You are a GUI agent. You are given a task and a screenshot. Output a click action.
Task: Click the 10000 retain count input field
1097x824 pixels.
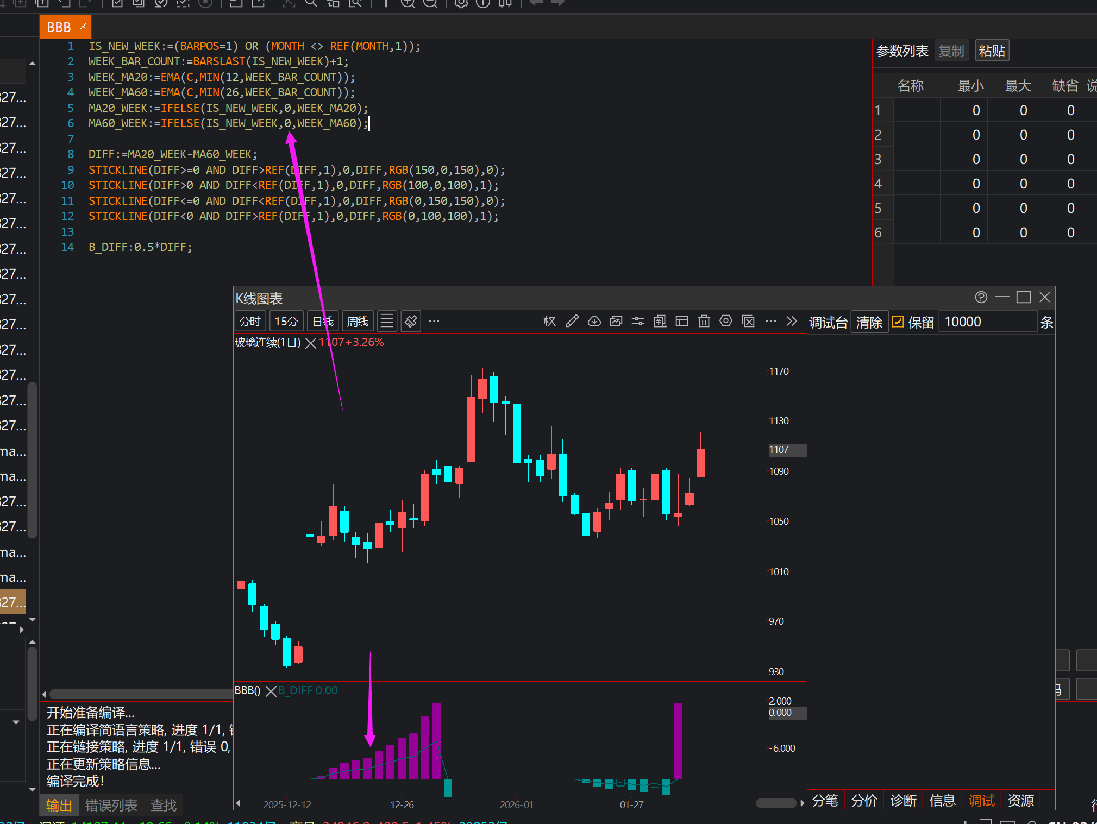[987, 322]
